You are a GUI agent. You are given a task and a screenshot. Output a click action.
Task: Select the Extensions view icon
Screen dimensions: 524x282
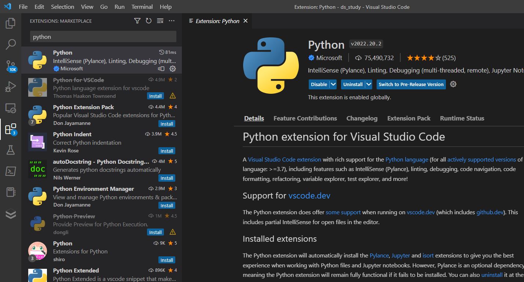pos(11,129)
